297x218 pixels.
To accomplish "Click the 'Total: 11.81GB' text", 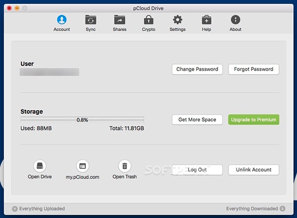I will click(127, 128).
